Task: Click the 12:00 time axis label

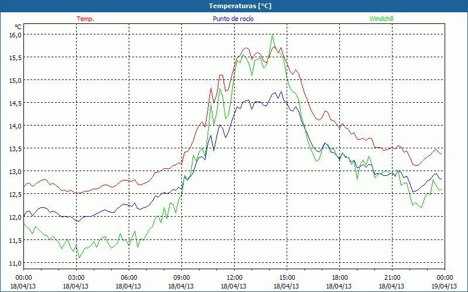Action: [x=235, y=278]
